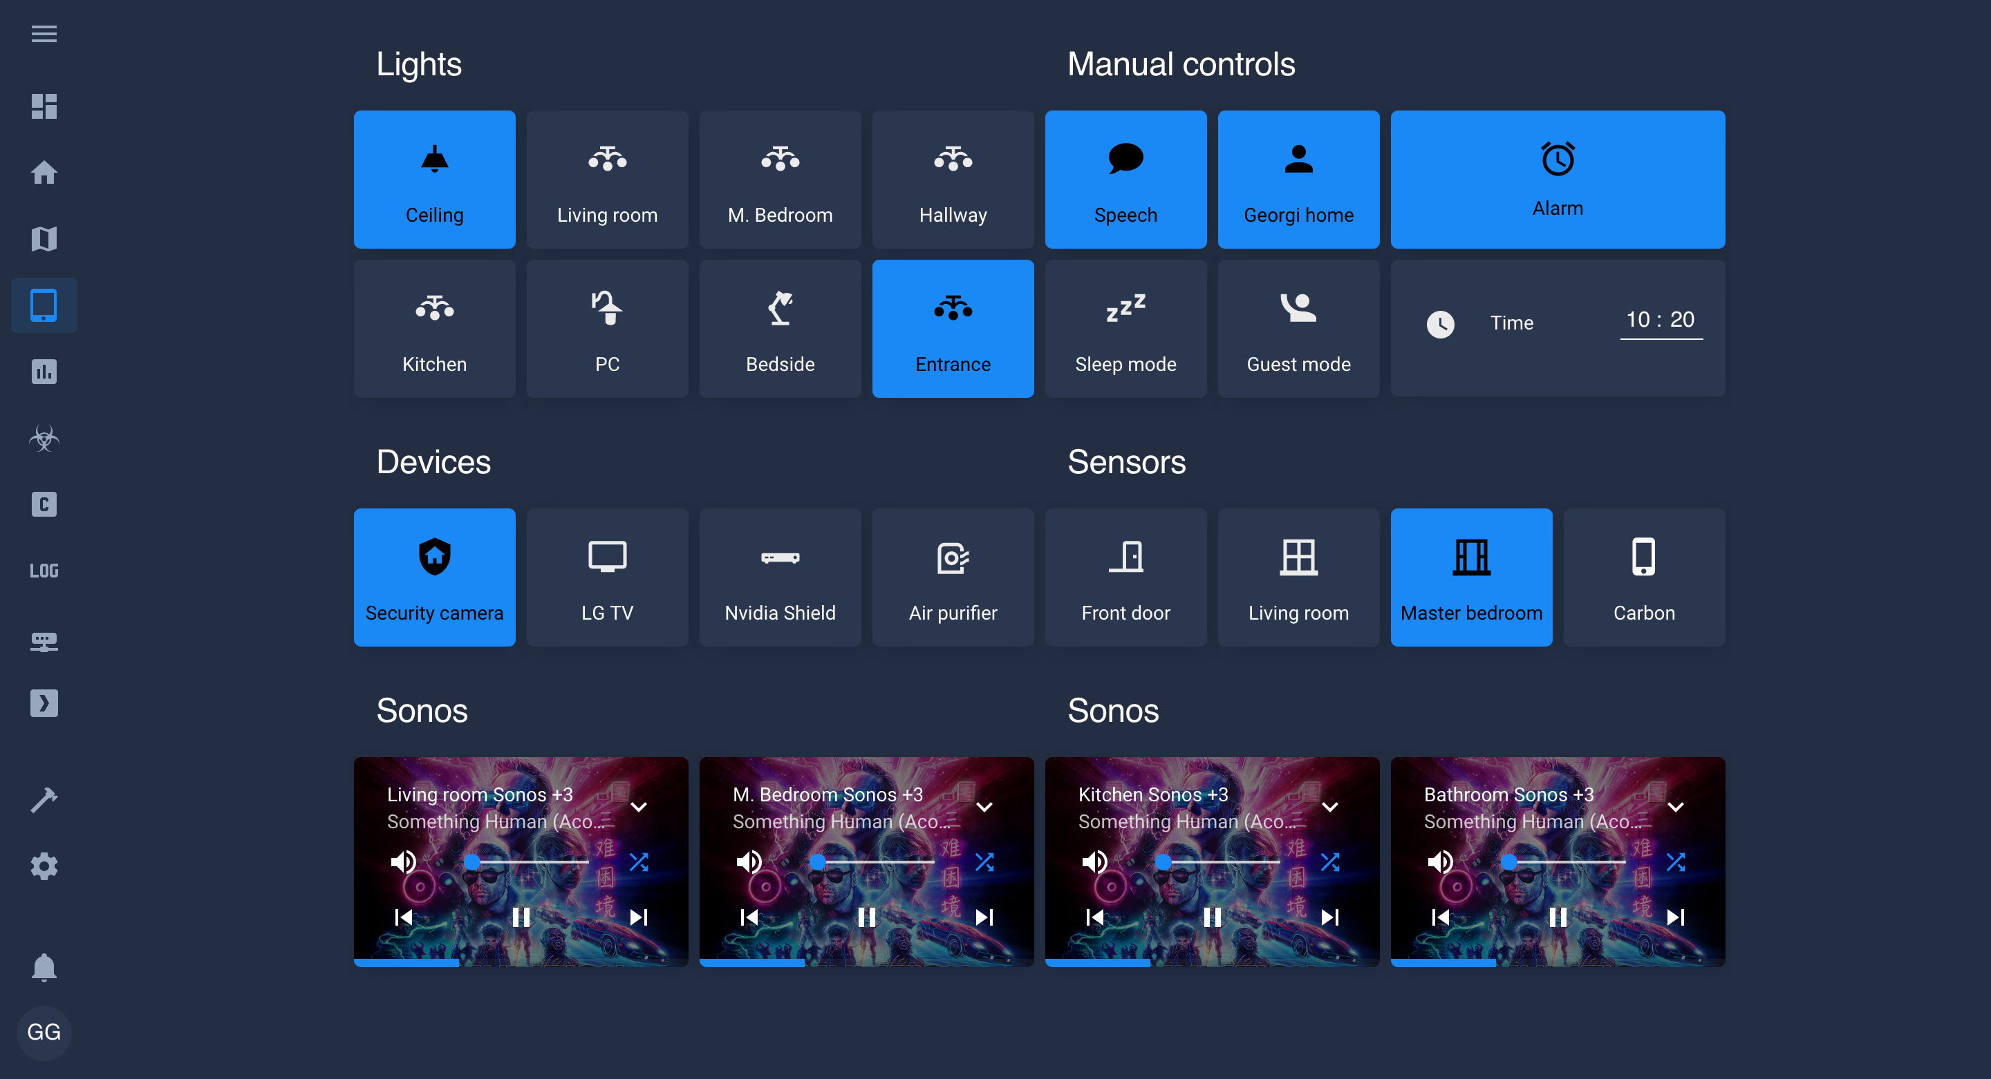Open Developer tools hammer icon
The width and height of the screenshot is (1991, 1079).
44,799
